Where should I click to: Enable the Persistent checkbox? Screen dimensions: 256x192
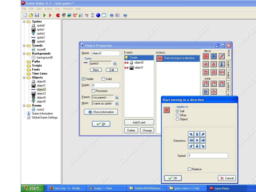93,91
